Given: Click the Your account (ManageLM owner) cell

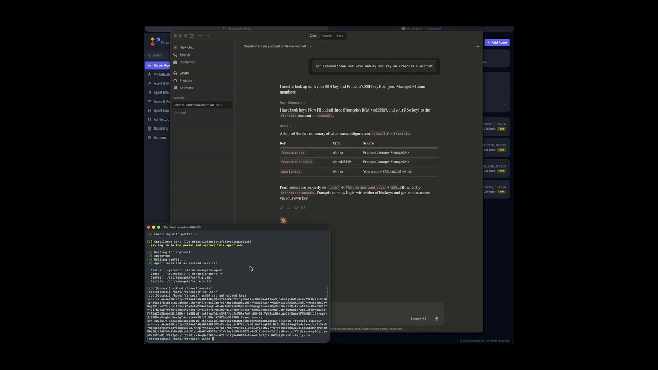Looking at the screenshot, I should [388, 171].
